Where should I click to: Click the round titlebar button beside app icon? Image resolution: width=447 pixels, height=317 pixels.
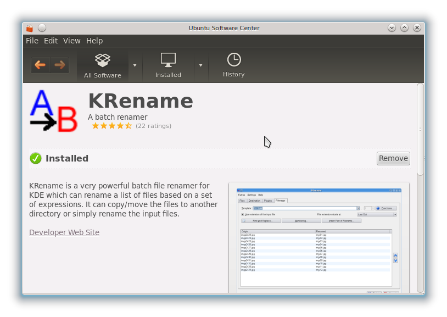(x=42, y=28)
